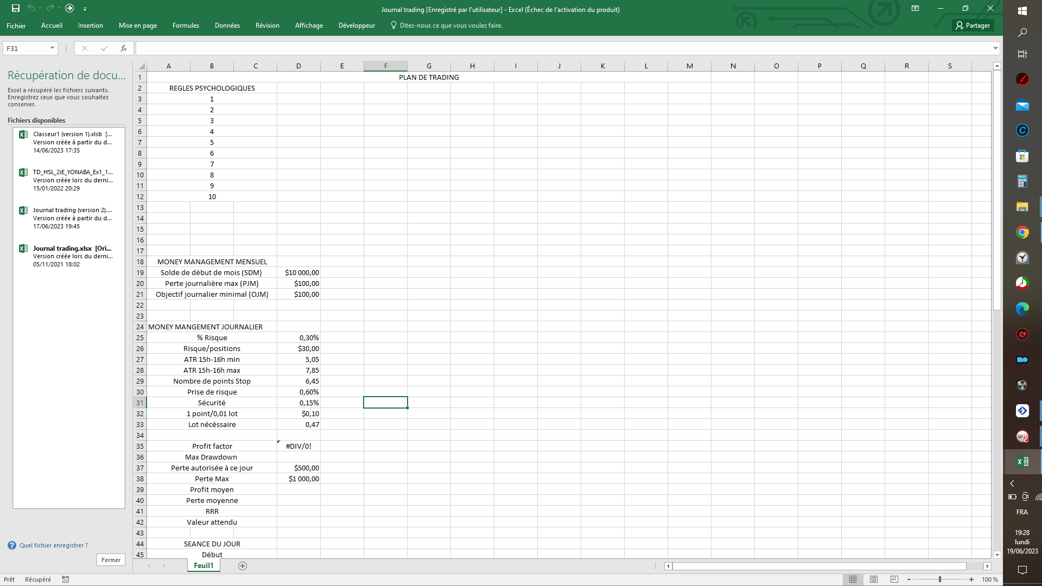Click Fermer button in recovery pane
Viewport: 1042px width, 586px height.
(111, 560)
